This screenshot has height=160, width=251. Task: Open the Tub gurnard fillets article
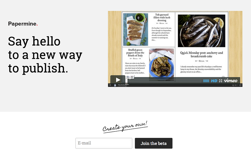(162, 18)
